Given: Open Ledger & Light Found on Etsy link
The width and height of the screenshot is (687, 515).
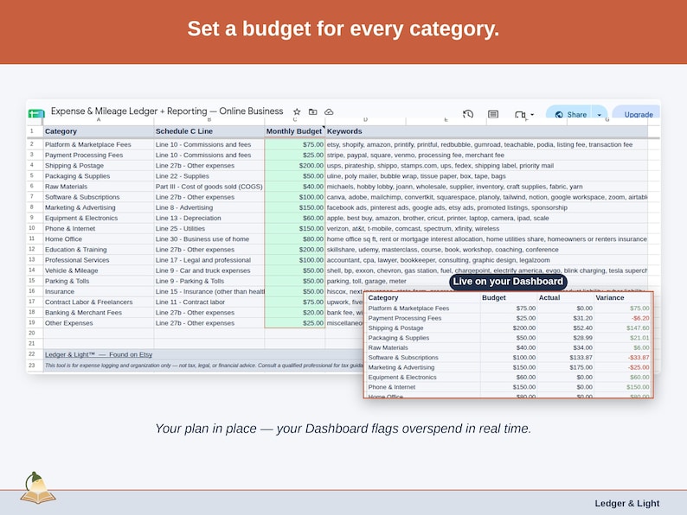Looking at the screenshot, I should click(x=99, y=354).
